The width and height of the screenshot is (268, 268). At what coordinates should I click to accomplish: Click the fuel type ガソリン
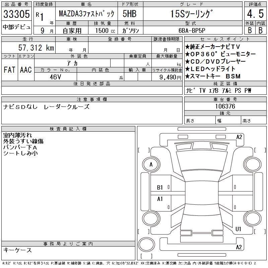(130, 31)
